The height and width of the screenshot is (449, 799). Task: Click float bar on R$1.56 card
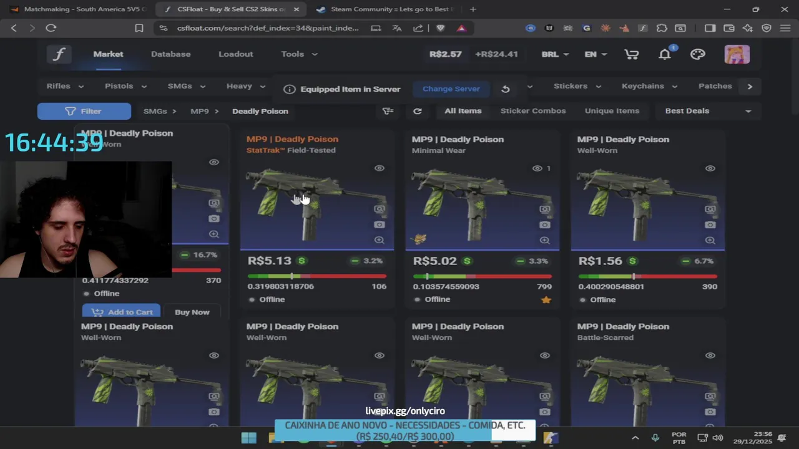(648, 276)
